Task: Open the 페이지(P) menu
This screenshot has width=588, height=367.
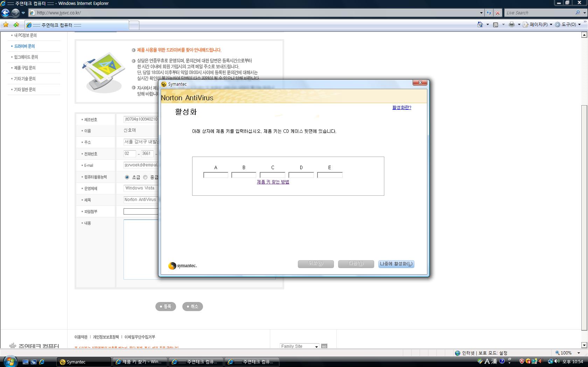Action: [538, 24]
